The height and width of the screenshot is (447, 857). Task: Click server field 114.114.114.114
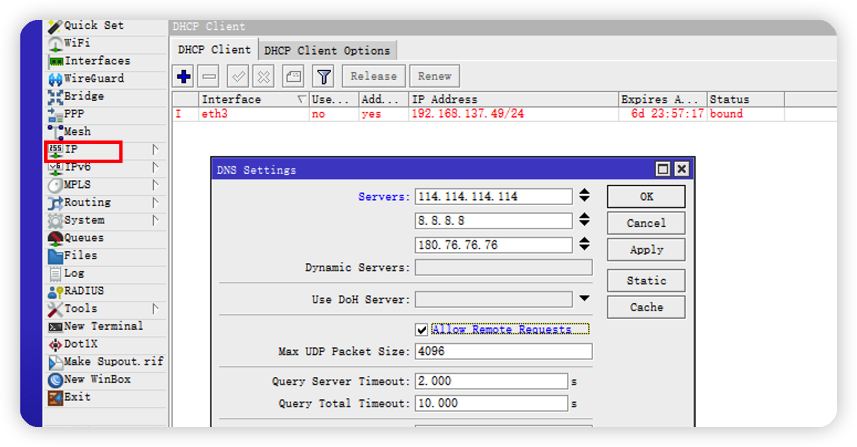click(494, 196)
